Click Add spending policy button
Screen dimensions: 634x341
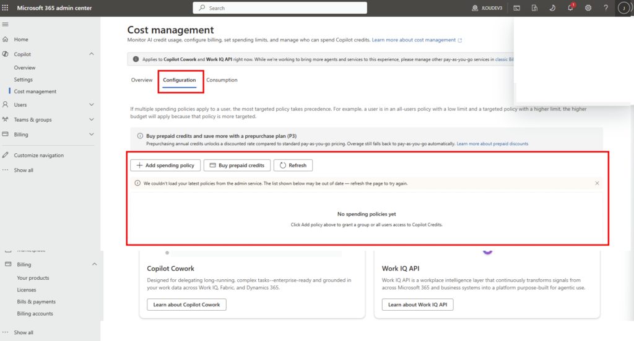click(165, 166)
